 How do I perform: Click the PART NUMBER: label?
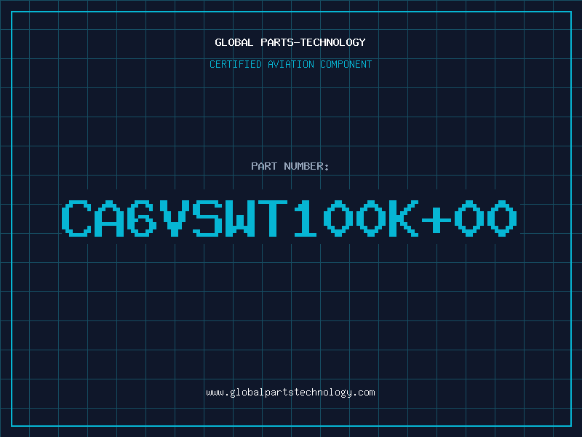pos(290,166)
